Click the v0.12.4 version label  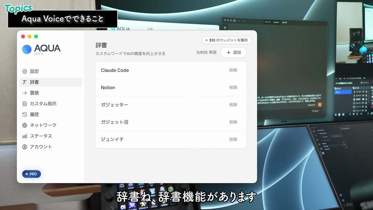click(x=39, y=54)
